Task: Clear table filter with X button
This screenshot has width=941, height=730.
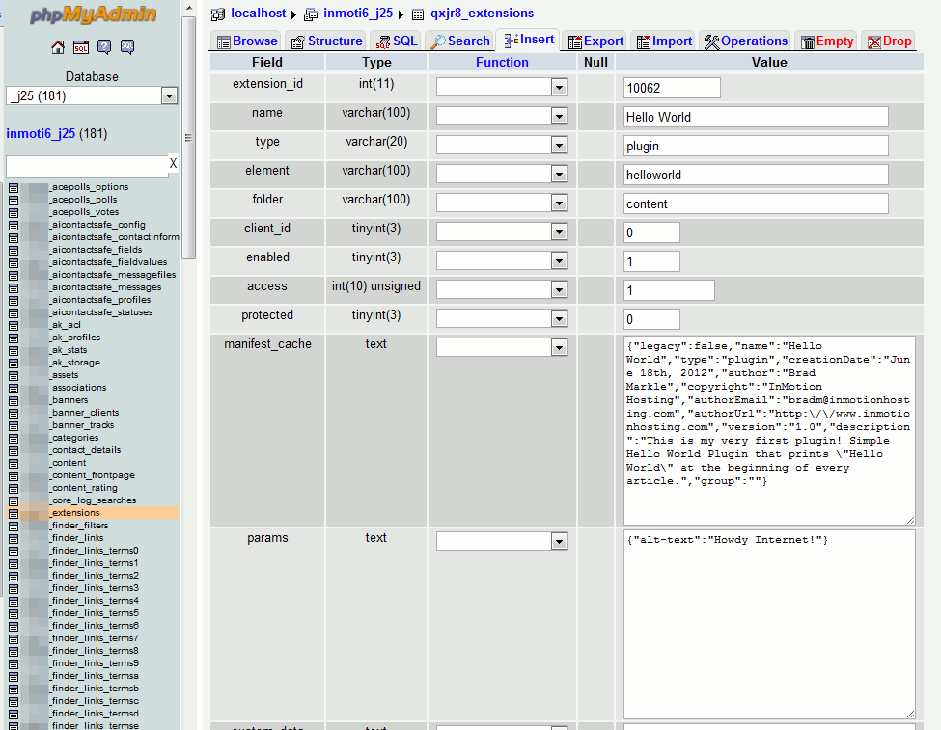Action: coord(173,164)
